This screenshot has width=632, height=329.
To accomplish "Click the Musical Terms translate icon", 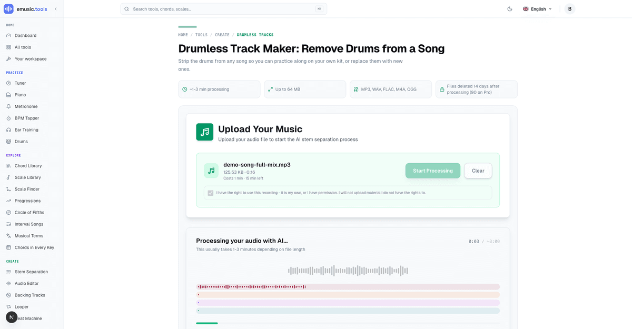I will point(8,236).
